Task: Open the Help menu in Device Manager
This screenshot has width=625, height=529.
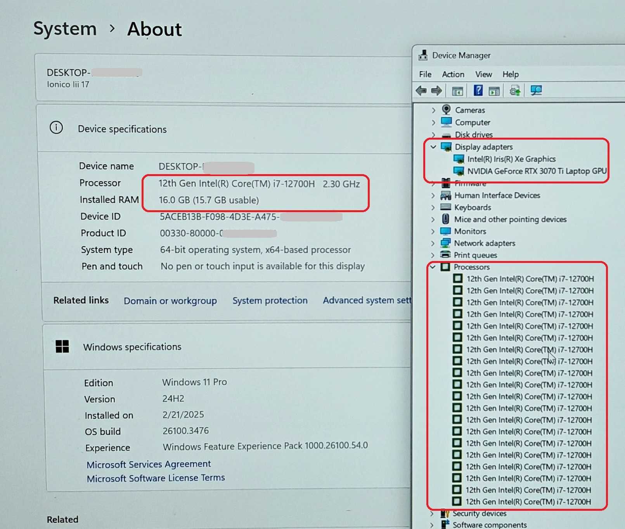Action: pos(511,74)
